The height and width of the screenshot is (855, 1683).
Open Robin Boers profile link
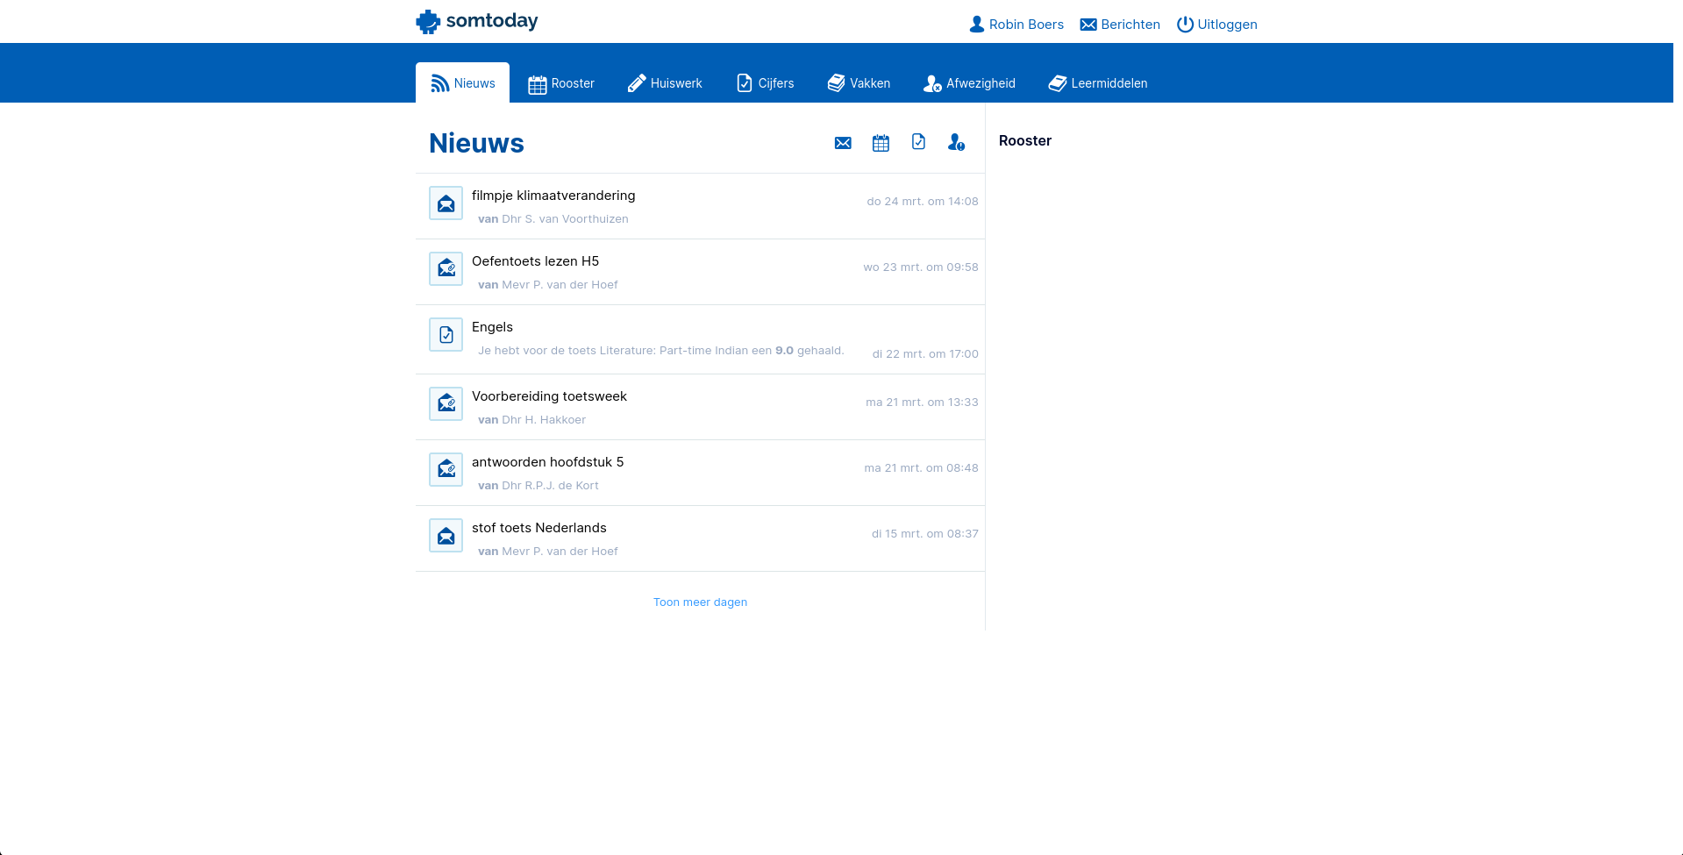click(1016, 25)
